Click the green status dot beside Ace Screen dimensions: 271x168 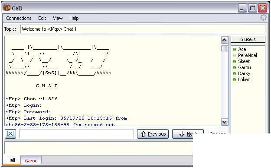234,50
